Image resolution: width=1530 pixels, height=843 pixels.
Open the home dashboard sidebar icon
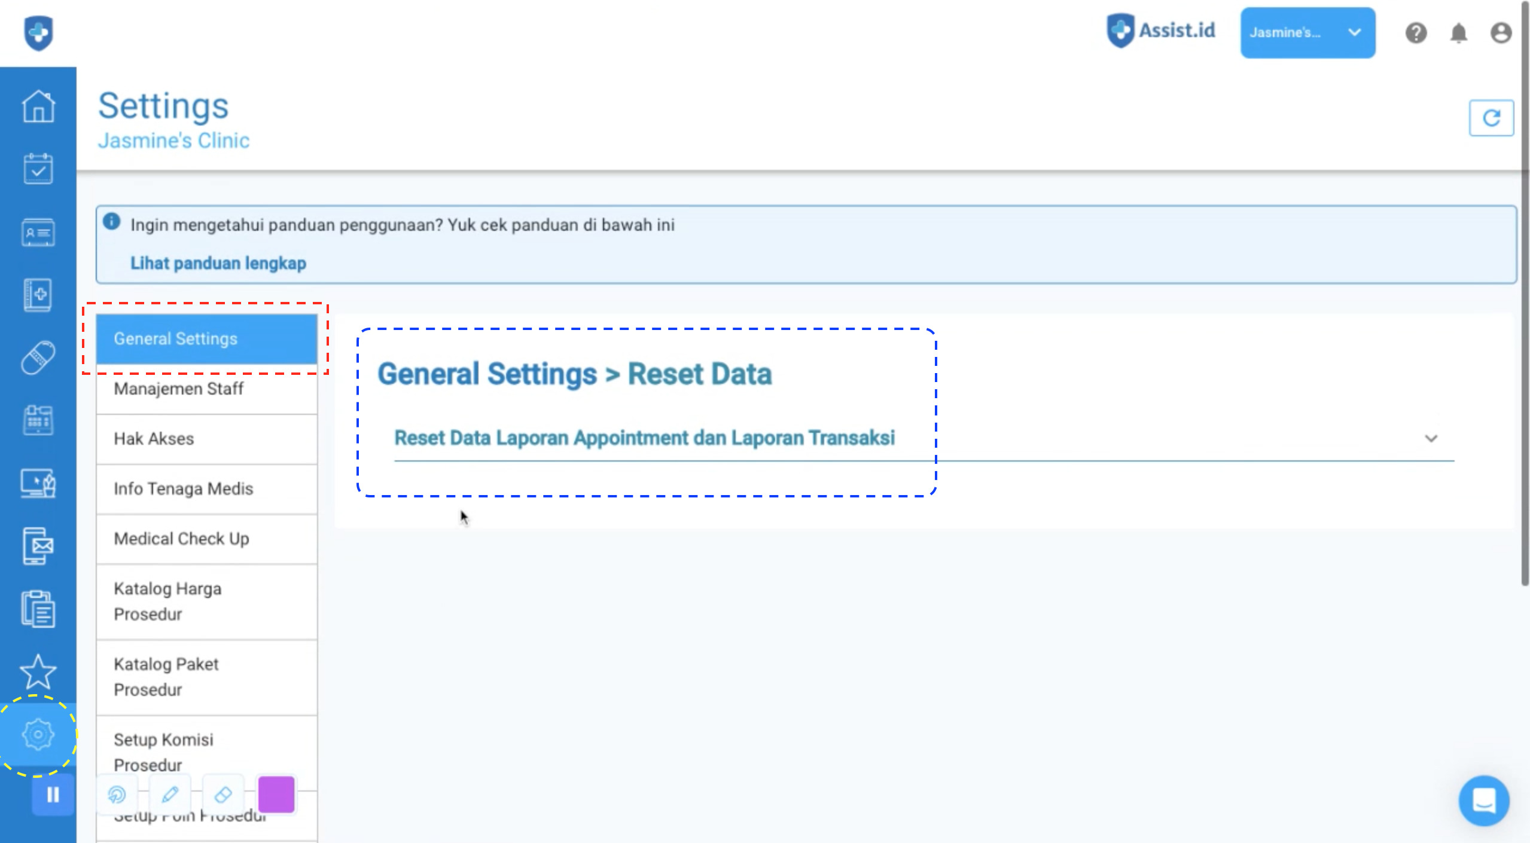click(x=38, y=106)
